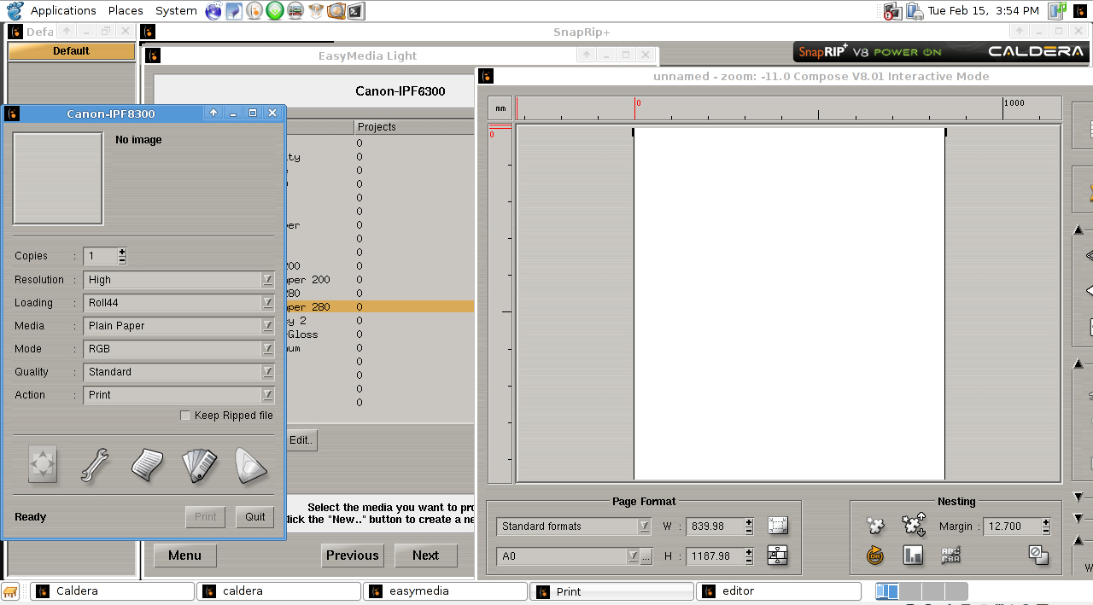The width and height of the screenshot is (1093, 605).
Task: Click the page height layout icon
Action: pyautogui.click(x=777, y=556)
